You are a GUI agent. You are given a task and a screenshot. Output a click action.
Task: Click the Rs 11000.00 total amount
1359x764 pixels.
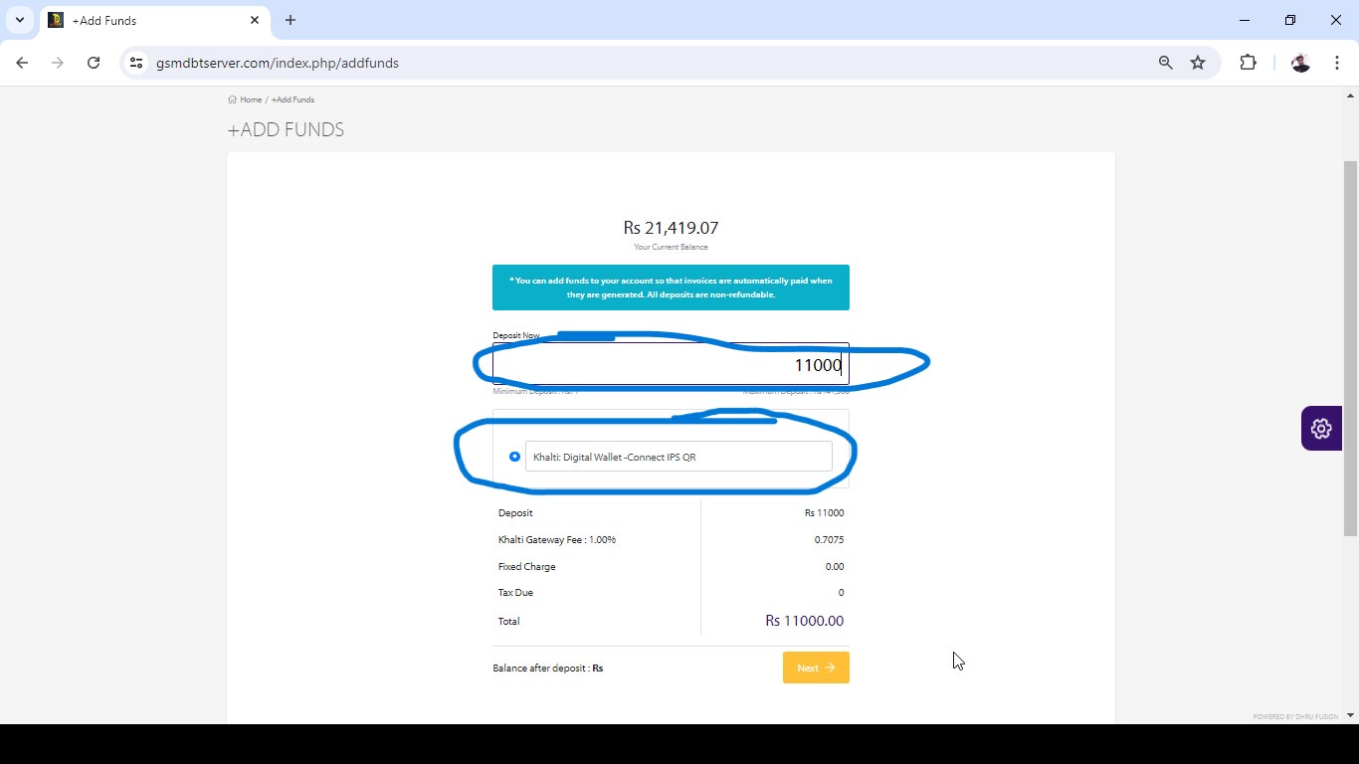click(x=804, y=621)
